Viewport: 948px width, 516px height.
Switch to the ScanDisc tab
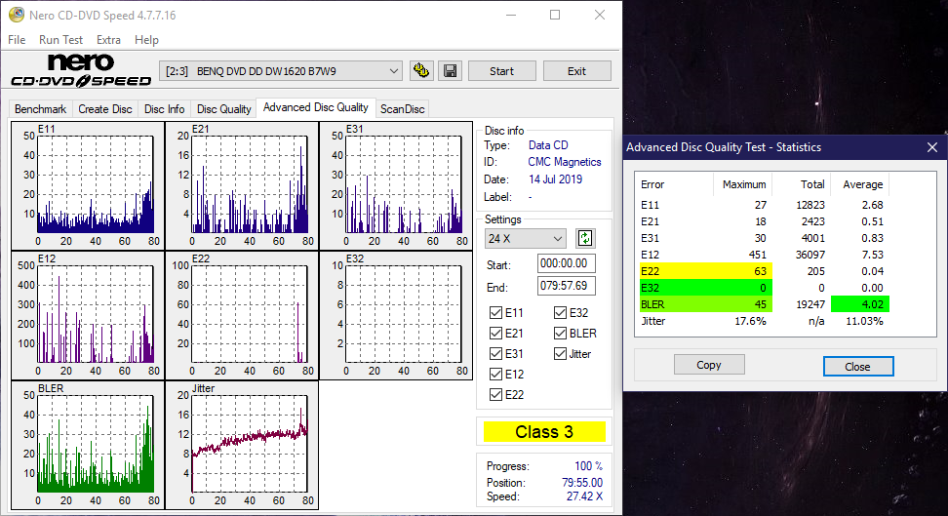click(402, 109)
